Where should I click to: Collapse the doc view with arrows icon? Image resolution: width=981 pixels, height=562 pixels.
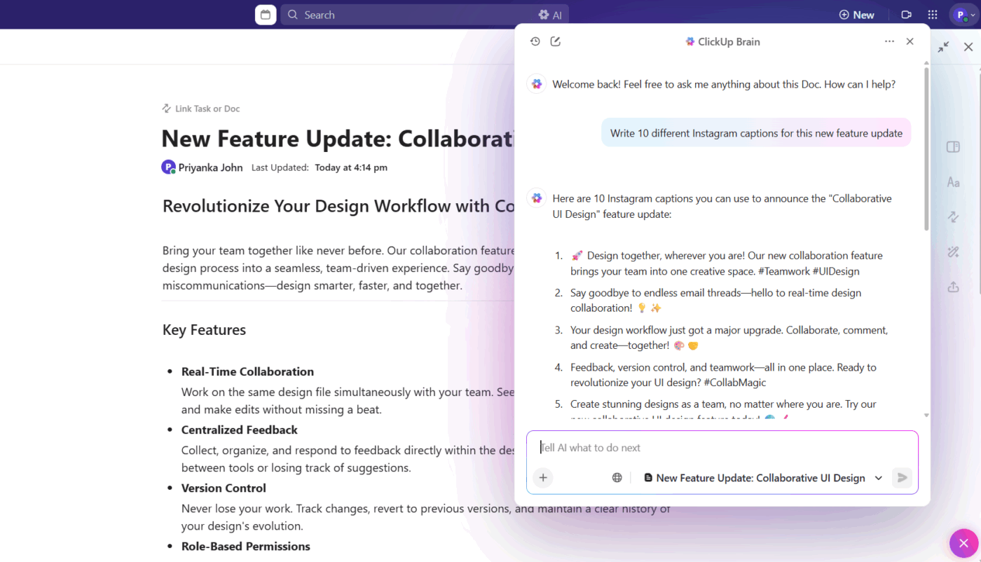[x=943, y=47]
